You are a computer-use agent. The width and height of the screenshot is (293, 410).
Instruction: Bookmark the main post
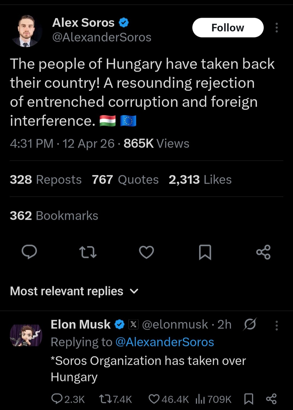coord(205,252)
